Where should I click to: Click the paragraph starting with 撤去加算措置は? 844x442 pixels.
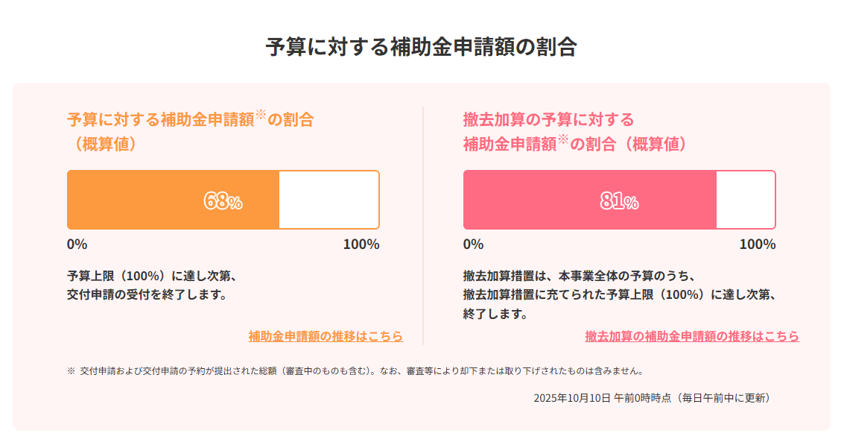(620, 294)
